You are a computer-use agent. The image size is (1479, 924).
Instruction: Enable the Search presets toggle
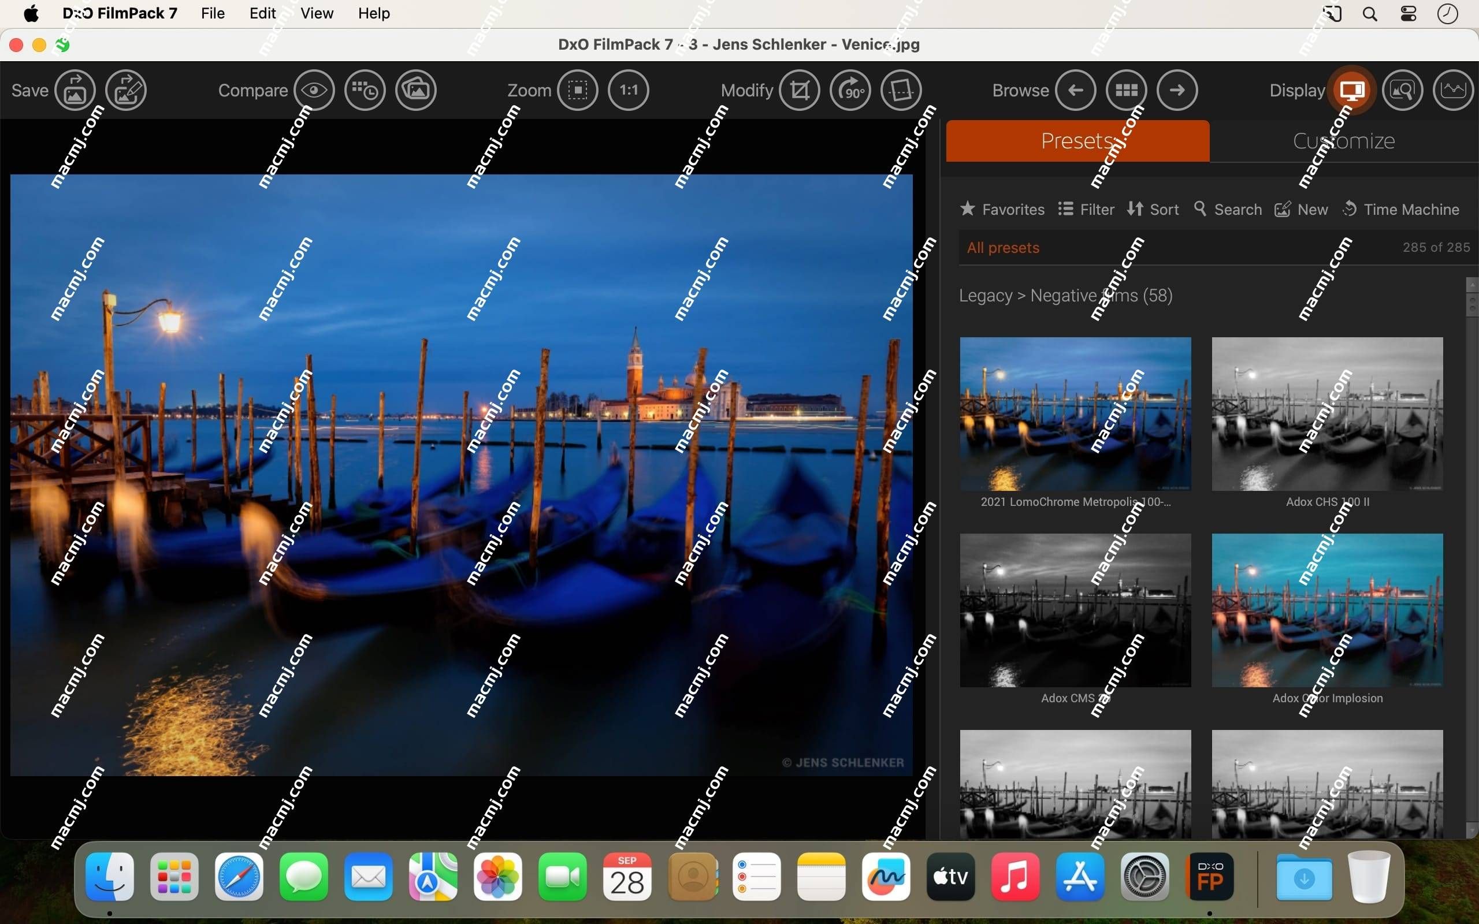(x=1225, y=210)
